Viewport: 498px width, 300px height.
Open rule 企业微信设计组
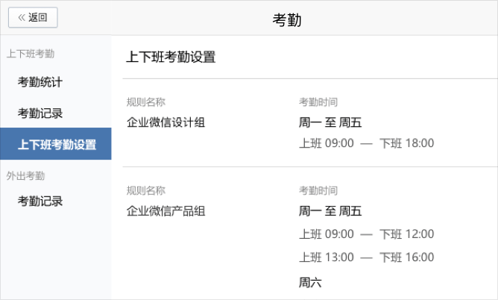166,122
